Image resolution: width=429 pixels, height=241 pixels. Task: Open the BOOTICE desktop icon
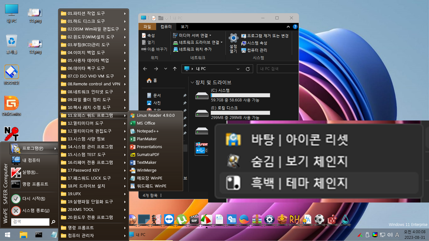click(x=12, y=74)
